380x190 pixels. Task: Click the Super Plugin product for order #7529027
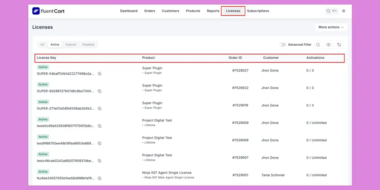tap(152, 68)
